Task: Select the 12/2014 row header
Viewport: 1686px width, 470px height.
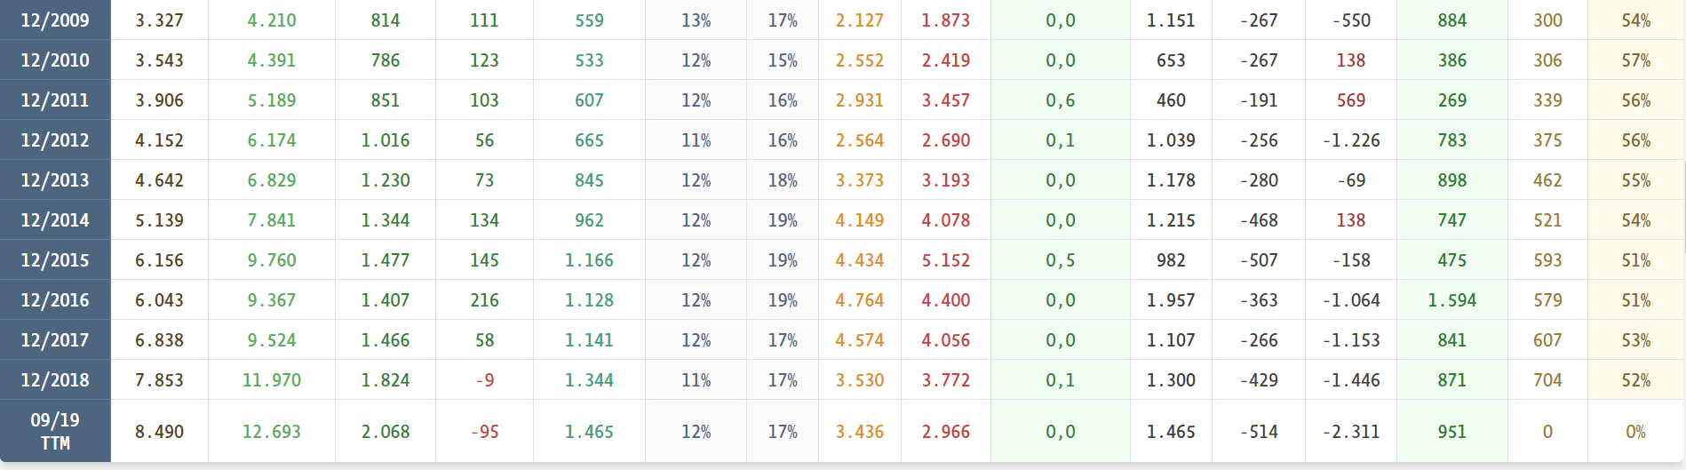Action: [x=55, y=219]
